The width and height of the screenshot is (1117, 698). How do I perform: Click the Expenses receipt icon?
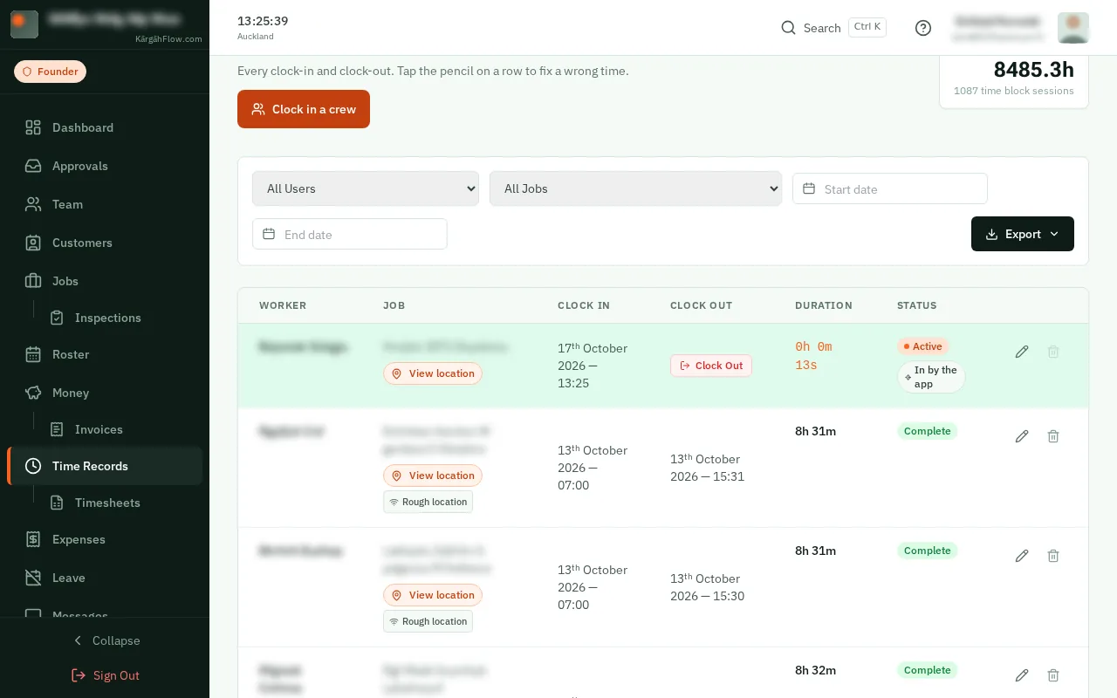[x=33, y=539]
